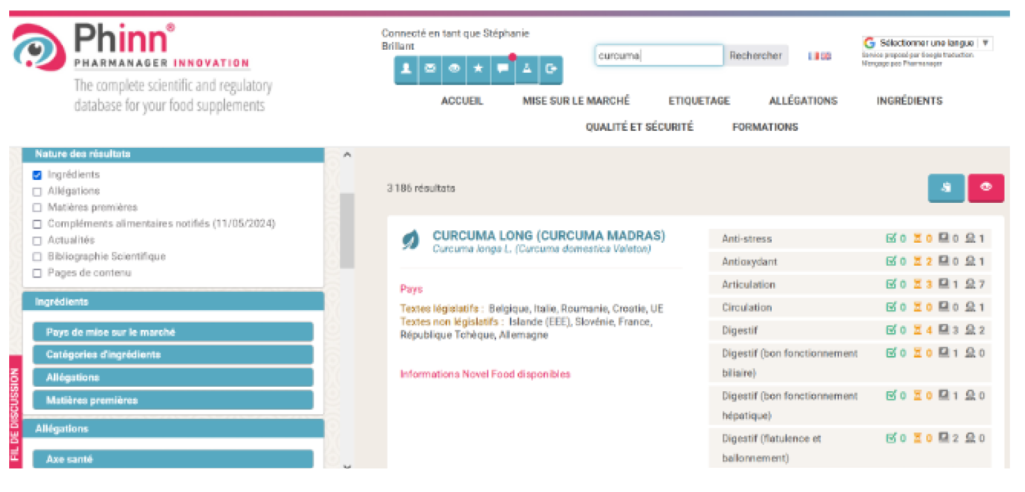Image resolution: width=1025 pixels, height=492 pixels.
Task: Click the Articulation claim row label
Action: tap(748, 285)
